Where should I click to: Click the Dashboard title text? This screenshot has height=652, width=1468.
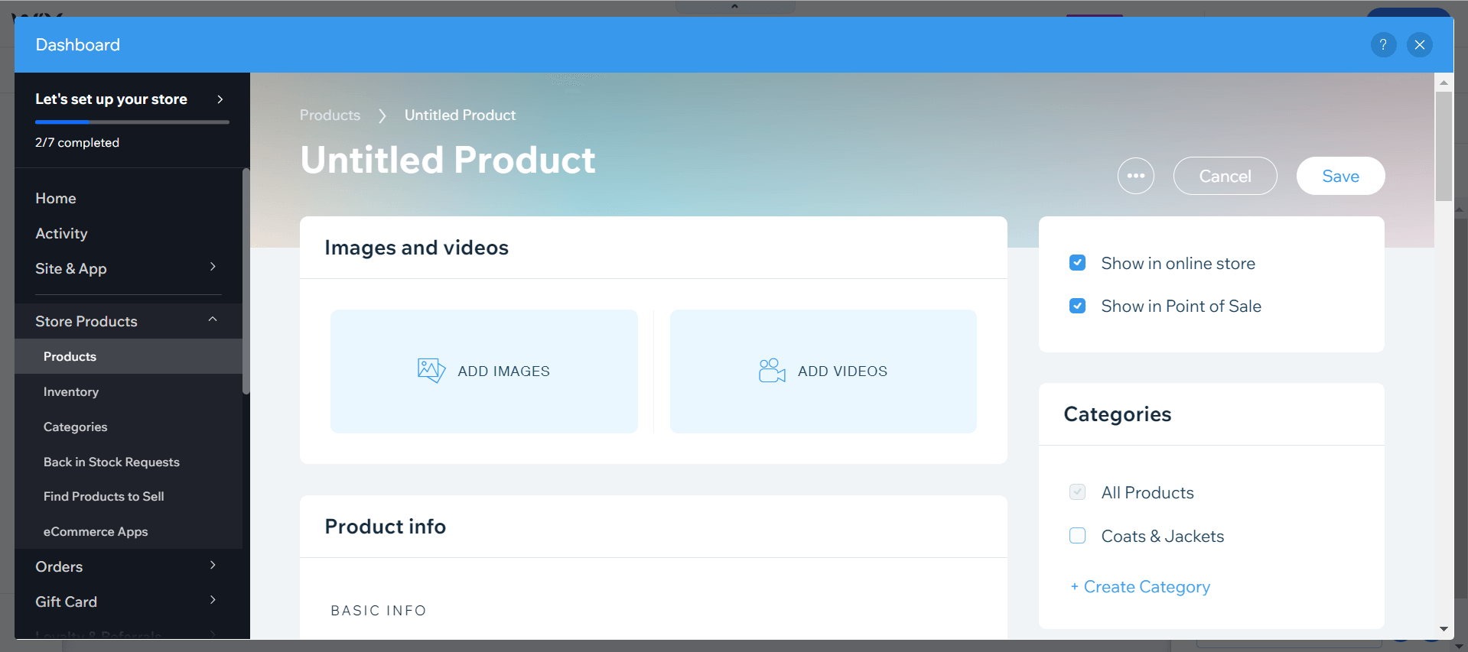[78, 44]
